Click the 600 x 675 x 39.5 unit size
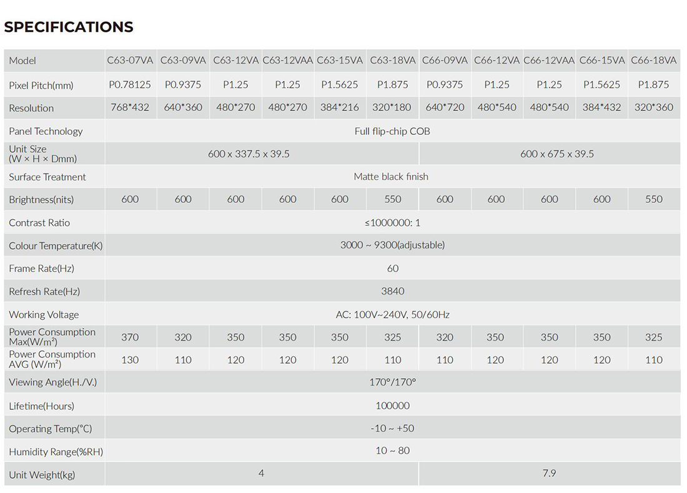 tap(557, 154)
